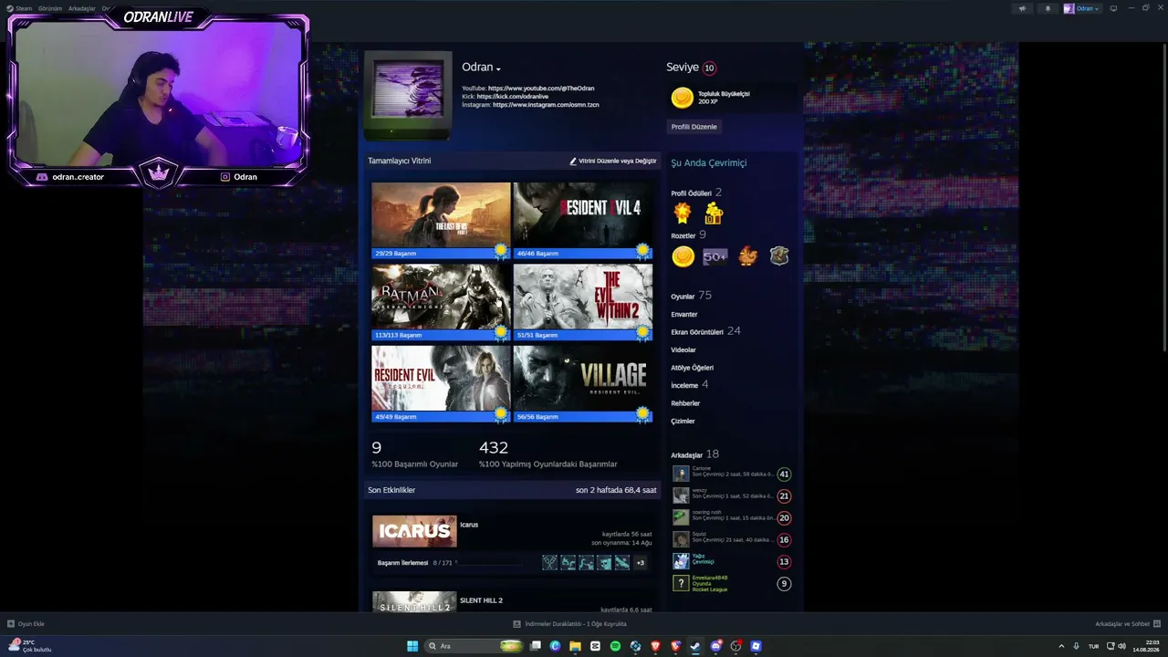Click Vitrini Düzenle veya Değiştir
1168x657 pixels.
[x=613, y=161]
